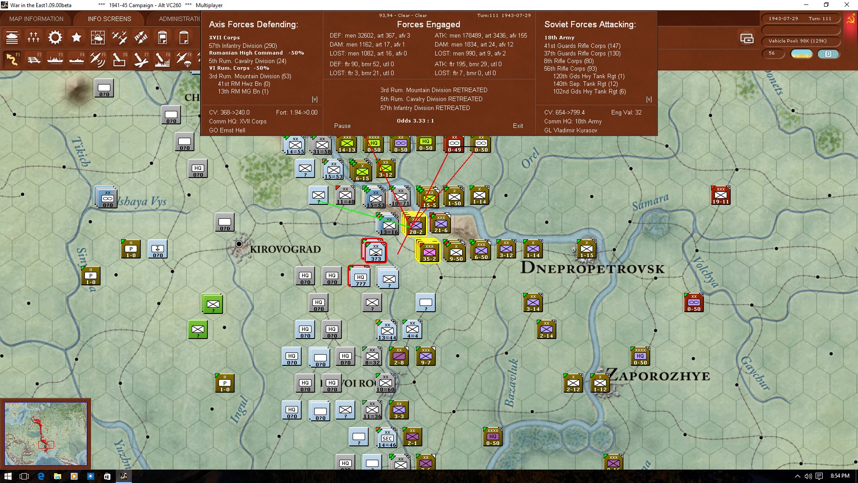The height and width of the screenshot is (483, 858).
Task: Expand Soviet attacking forces list [v]
Action: point(649,99)
